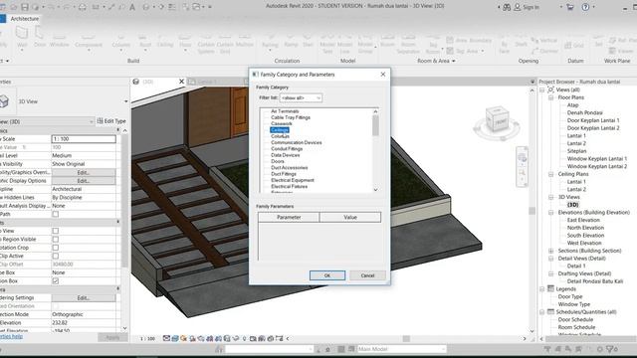Toggle the Annotation Crop checkbox
Viewport: 637px width, 358px height.
point(56,248)
